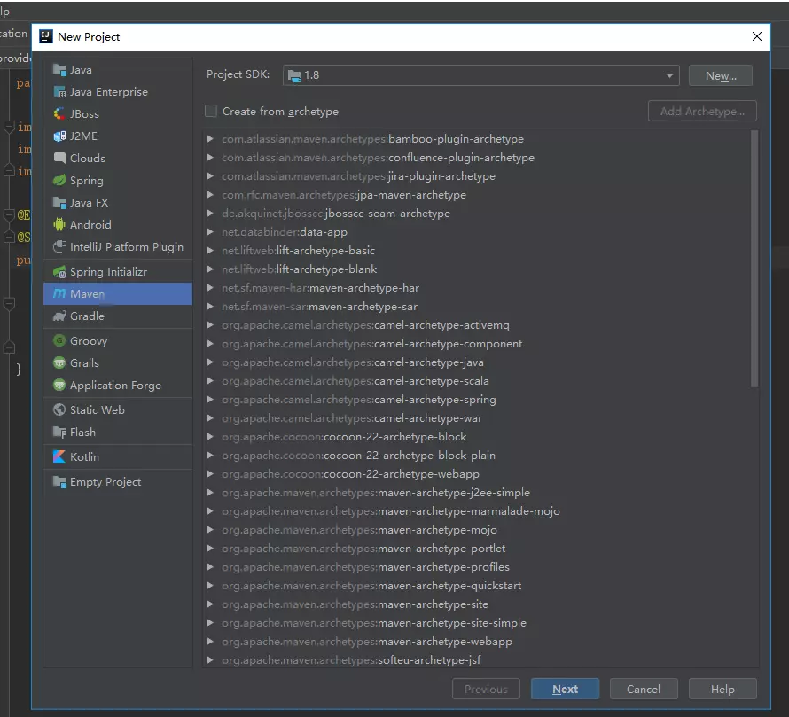Click the Spring leaf icon

[x=59, y=181]
